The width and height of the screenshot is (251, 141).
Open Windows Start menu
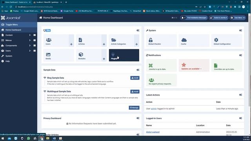(x=3, y=138)
